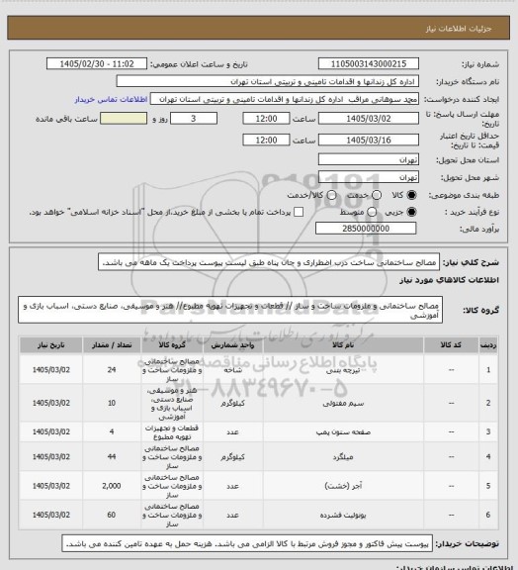Click the request creator field مجد سوهانی مراقب
This screenshot has width=518, height=570.
pos(285,99)
